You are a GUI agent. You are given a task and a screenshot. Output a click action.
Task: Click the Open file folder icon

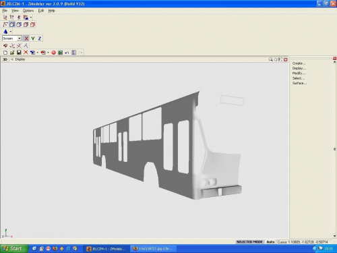(x=12, y=53)
